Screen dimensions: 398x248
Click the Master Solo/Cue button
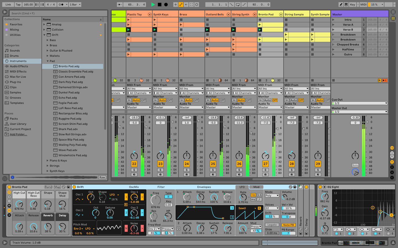point(355,165)
